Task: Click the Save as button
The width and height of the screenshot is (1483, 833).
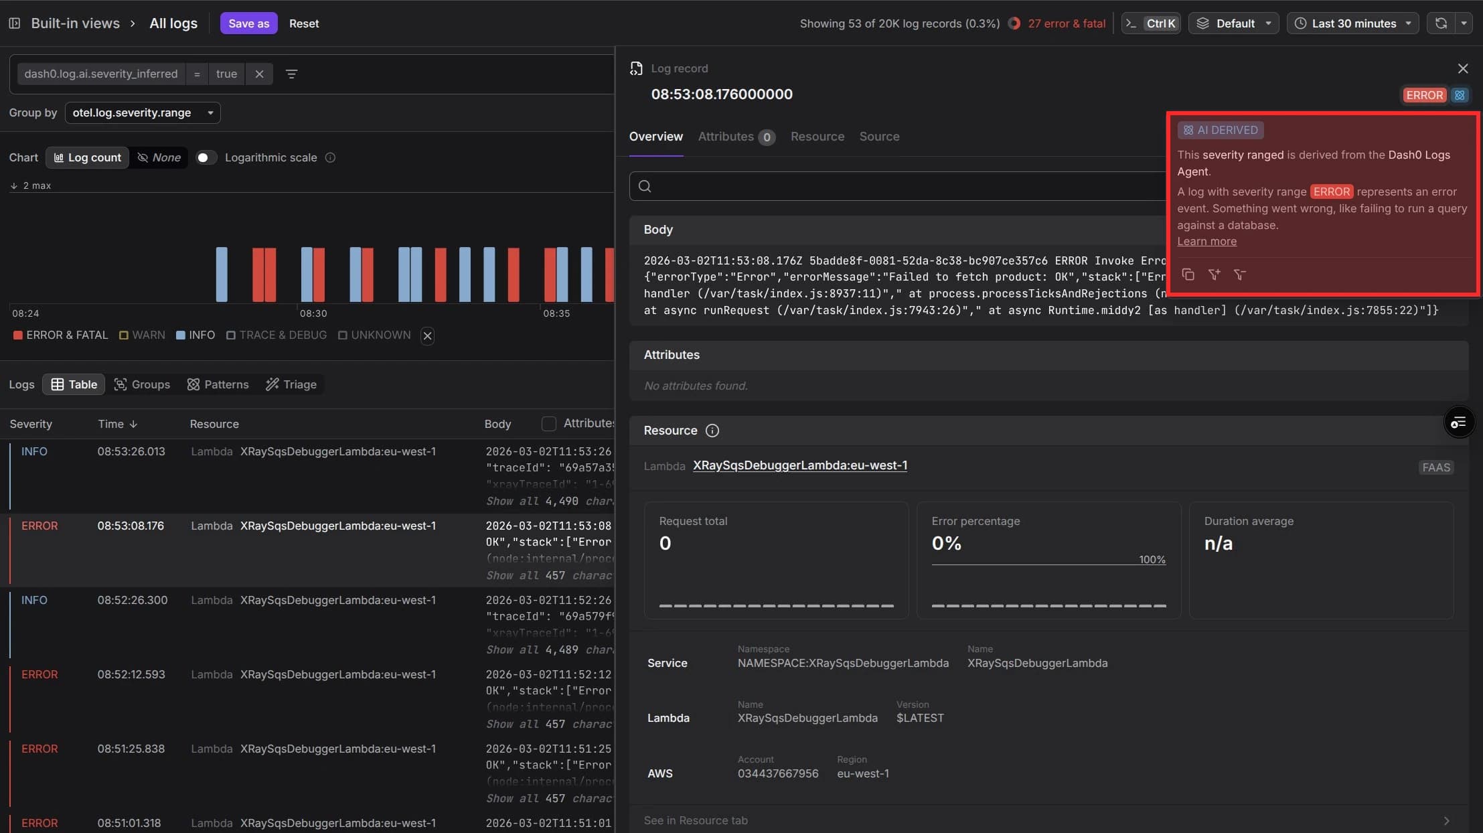Action: click(249, 23)
